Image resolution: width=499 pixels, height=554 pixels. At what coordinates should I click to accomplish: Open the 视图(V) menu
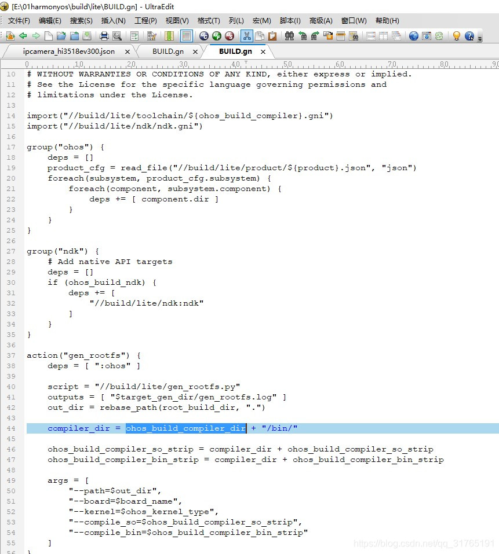tap(177, 21)
